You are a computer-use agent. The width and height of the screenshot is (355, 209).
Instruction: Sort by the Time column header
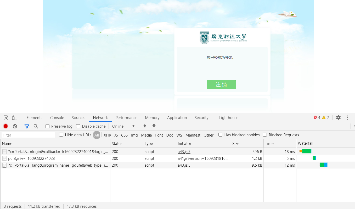[x=280, y=143]
